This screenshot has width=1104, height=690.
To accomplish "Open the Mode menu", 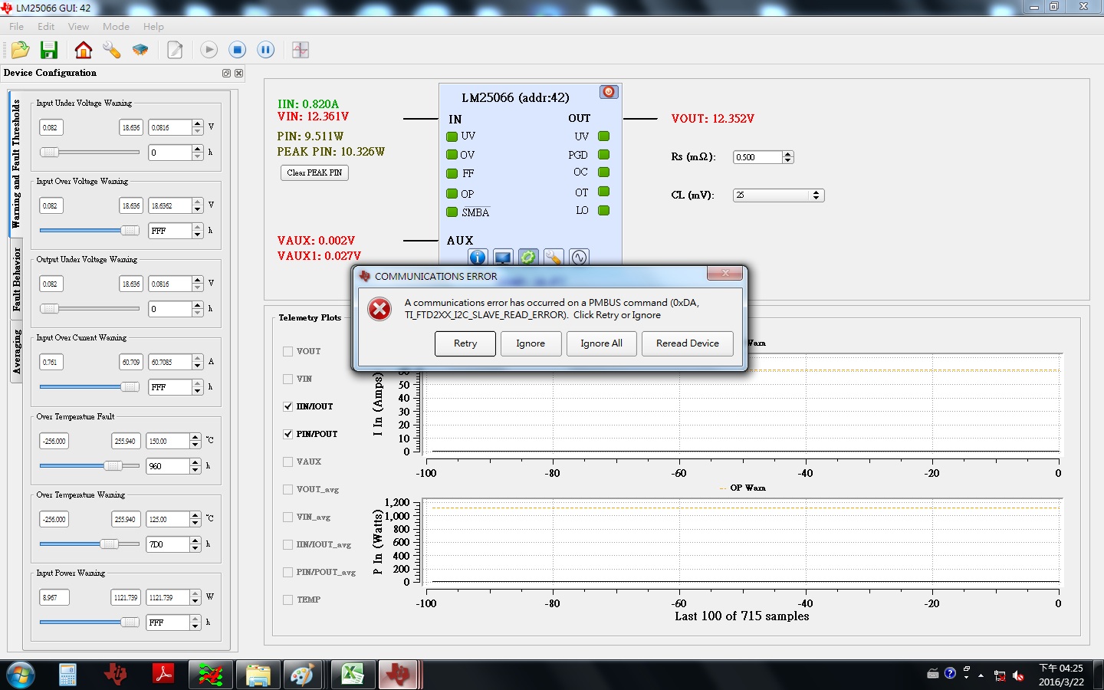I will pos(116,26).
